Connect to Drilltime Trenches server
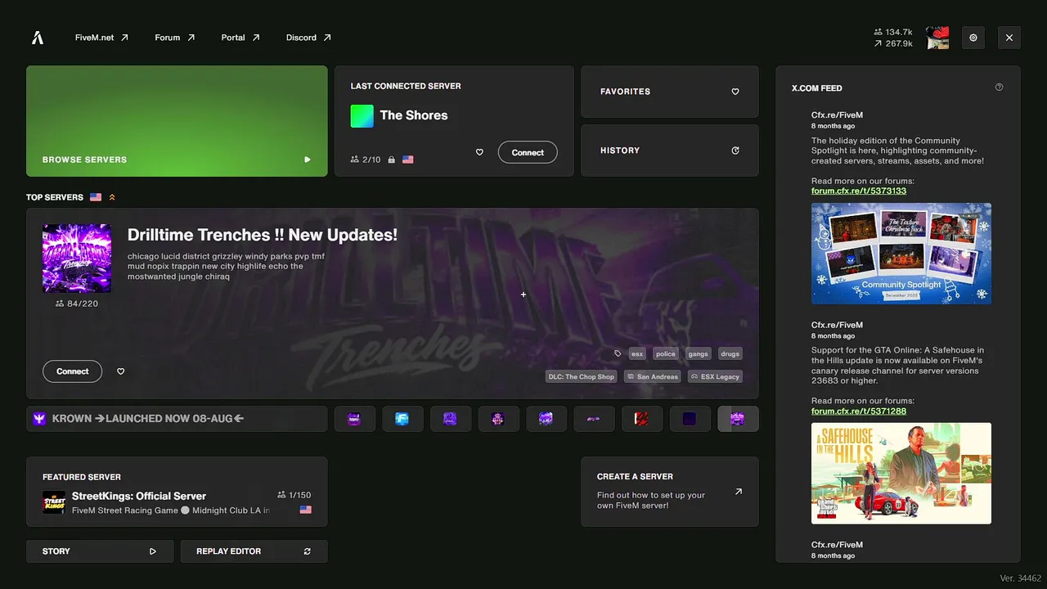The width and height of the screenshot is (1047, 589). [72, 371]
